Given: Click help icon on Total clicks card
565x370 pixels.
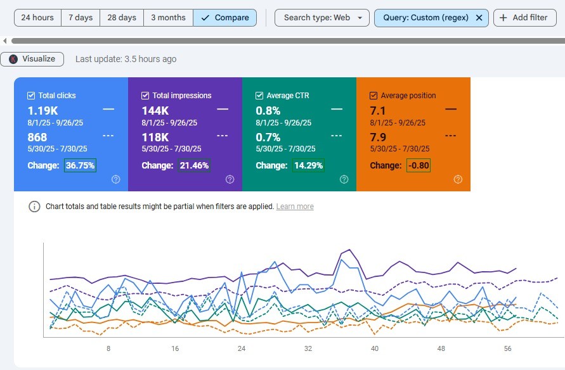Looking at the screenshot, I should coord(115,179).
